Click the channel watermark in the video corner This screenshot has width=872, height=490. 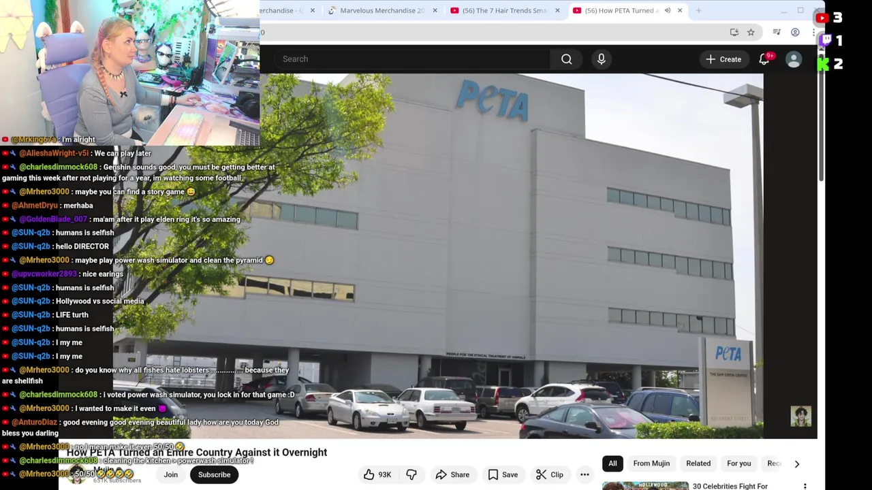800,416
